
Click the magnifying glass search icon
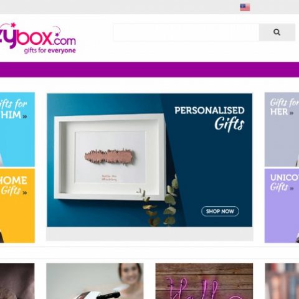pyautogui.click(x=277, y=32)
